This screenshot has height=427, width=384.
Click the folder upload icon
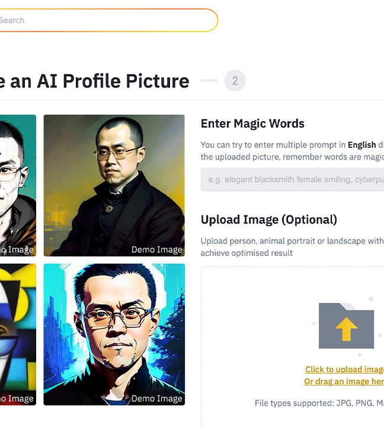(x=346, y=326)
